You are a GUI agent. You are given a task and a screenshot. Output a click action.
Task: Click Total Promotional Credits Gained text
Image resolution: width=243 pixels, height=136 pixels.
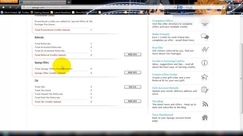pyautogui.click(x=52, y=30)
